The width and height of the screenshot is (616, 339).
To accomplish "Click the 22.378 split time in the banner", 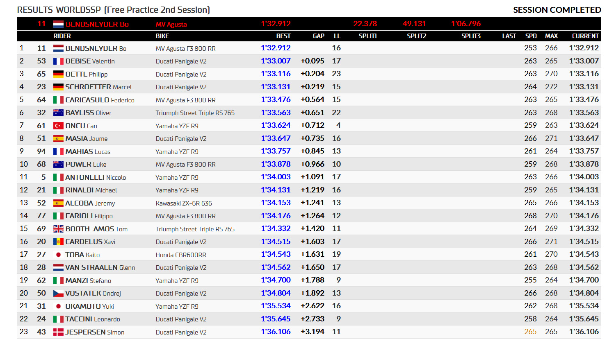I will (365, 24).
